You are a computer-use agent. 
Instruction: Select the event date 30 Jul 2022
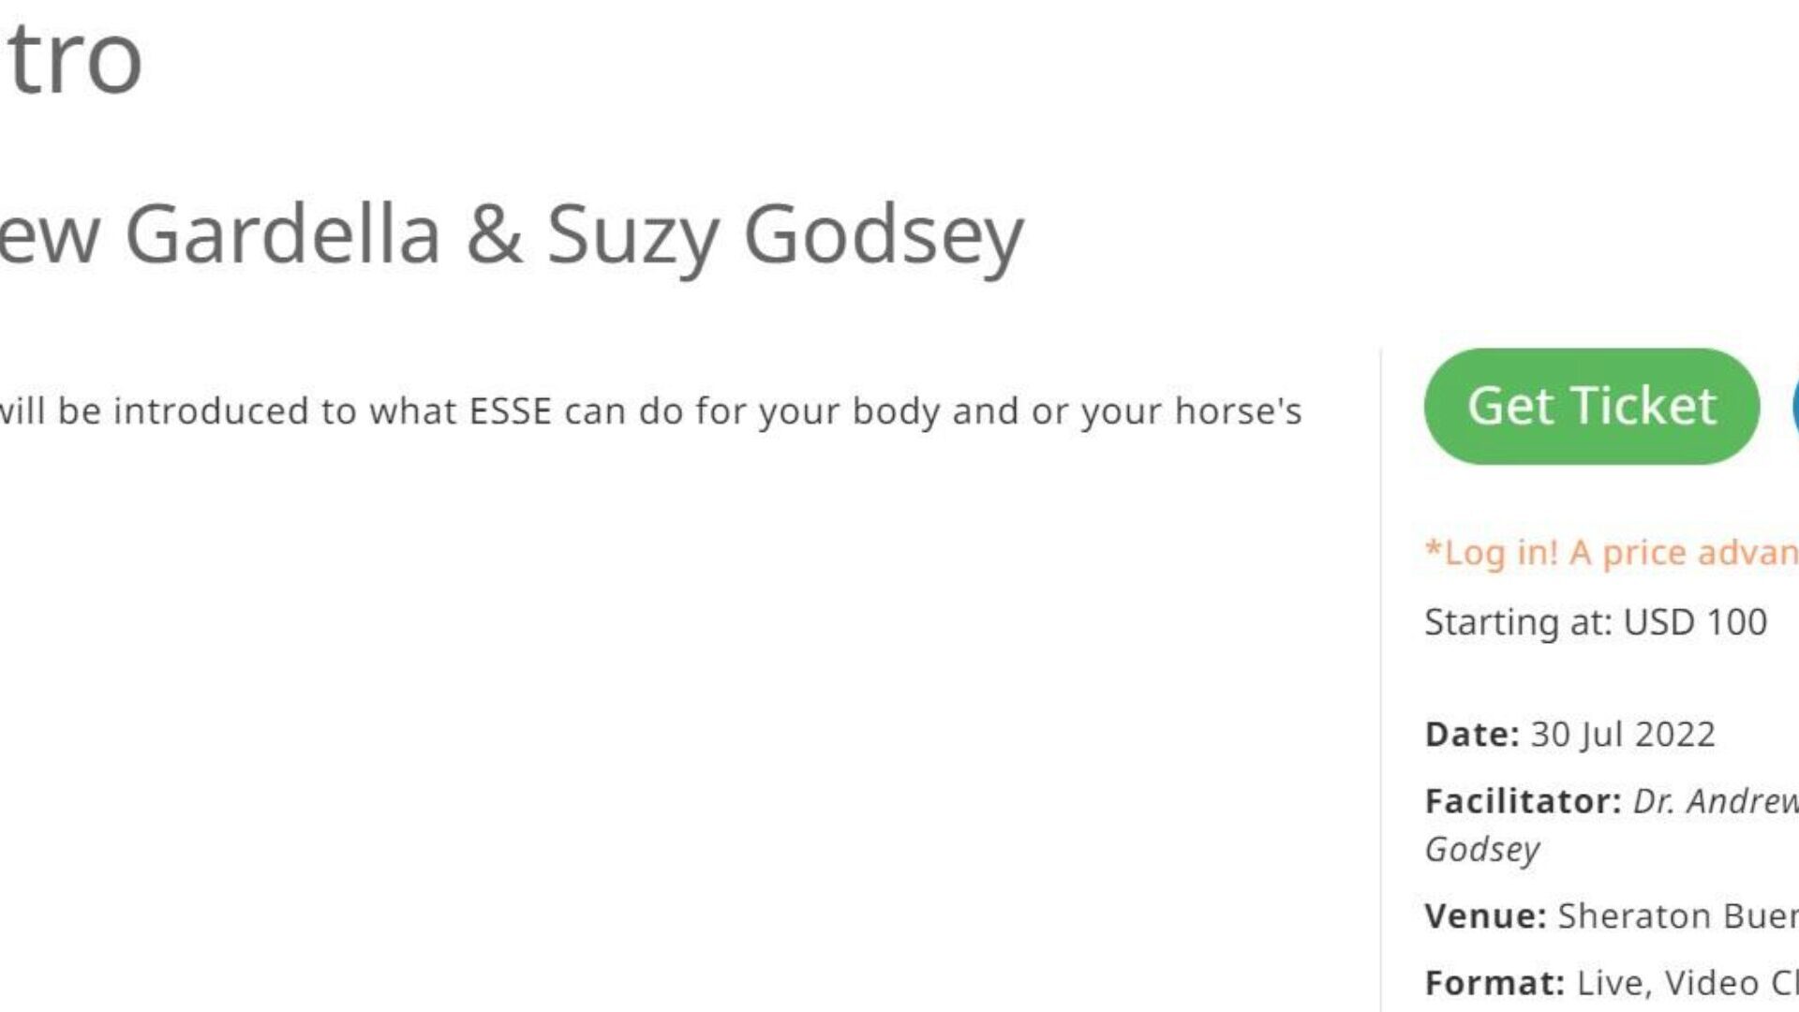coord(1623,735)
